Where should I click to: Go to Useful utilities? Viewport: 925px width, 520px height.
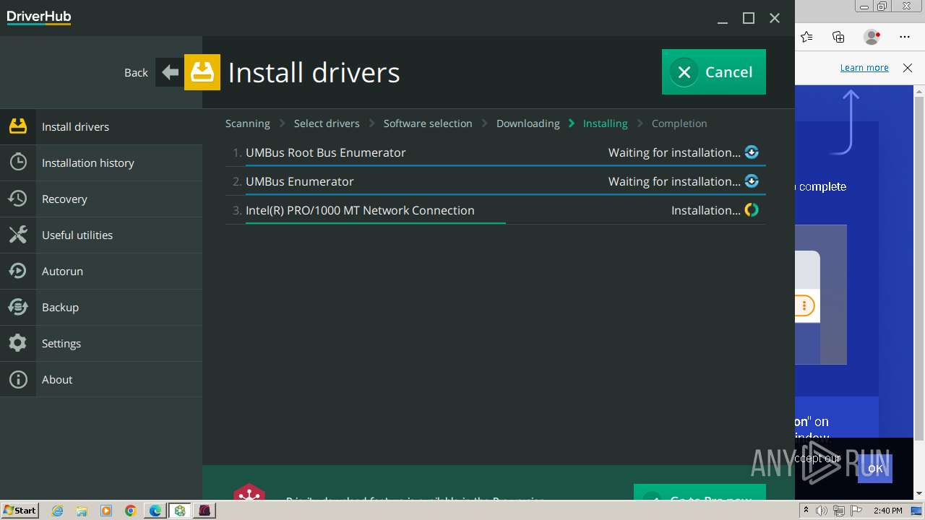pyautogui.click(x=101, y=235)
